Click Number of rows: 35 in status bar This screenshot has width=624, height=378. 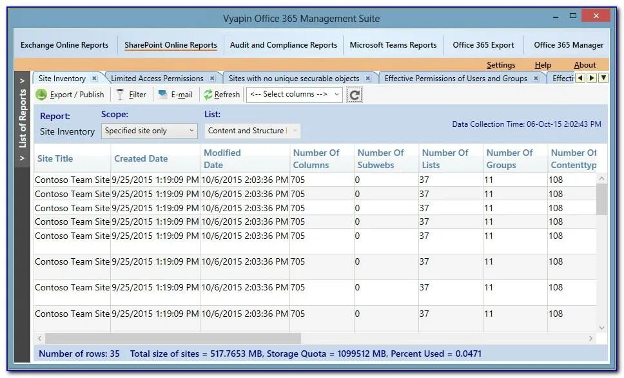79,354
